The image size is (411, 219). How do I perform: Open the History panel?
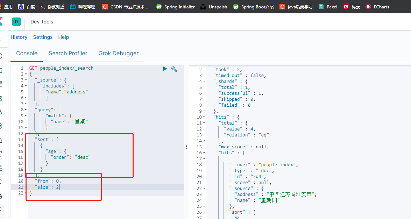click(x=19, y=37)
